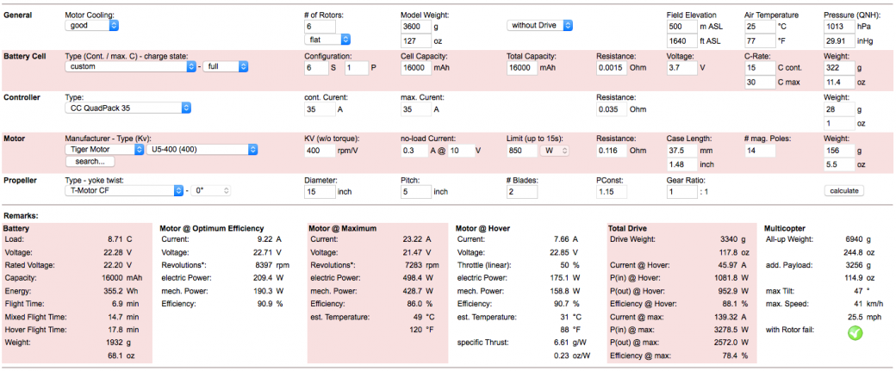Click the motor resistance Ohm field
The height and width of the screenshot is (371, 896).
click(612, 151)
